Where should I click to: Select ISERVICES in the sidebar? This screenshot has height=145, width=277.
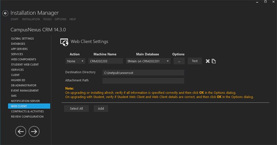coord(17,70)
